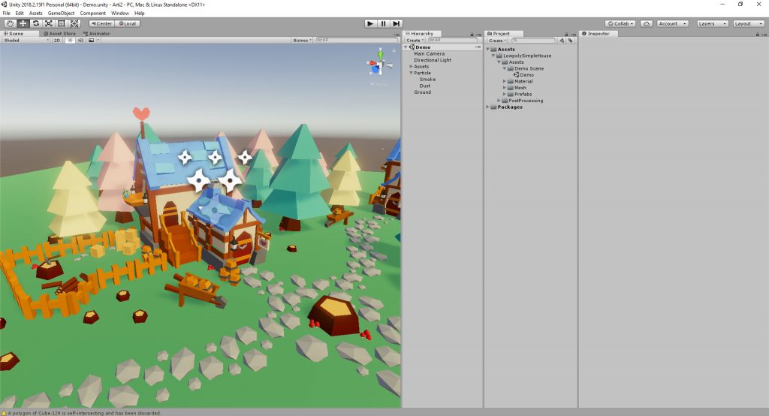Select Dust in Hierarchy
769x416 pixels.
click(425, 86)
